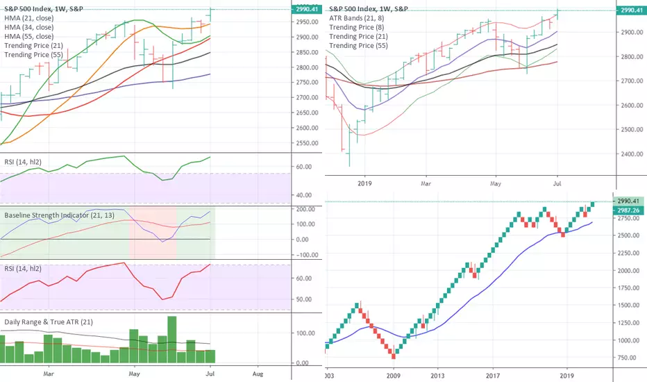Click the -100.00 level on Baseline Strength scale
Screen dimensions: 647x382
pos(307,255)
